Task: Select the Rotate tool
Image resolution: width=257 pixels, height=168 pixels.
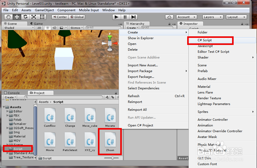Action: click(25, 17)
